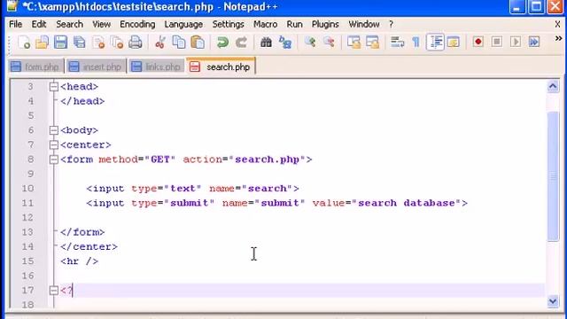Open the Run menu
Screen dimensions: 567x319
294,24
